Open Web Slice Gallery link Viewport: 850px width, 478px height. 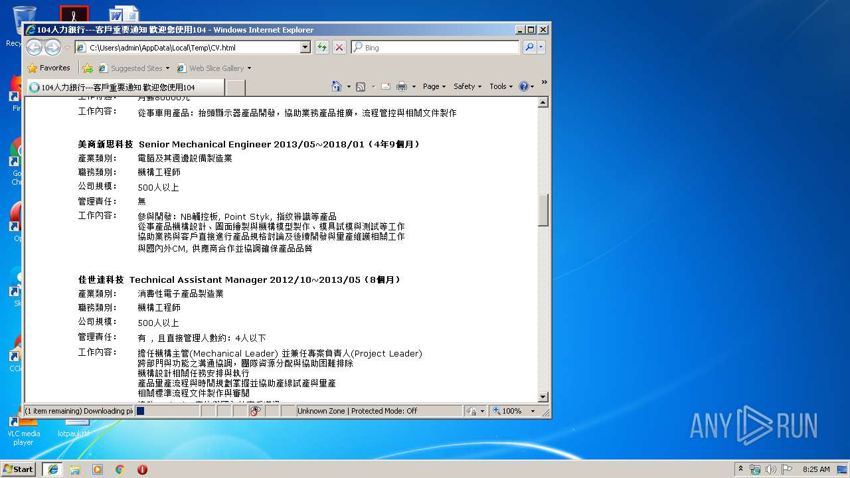pos(214,68)
